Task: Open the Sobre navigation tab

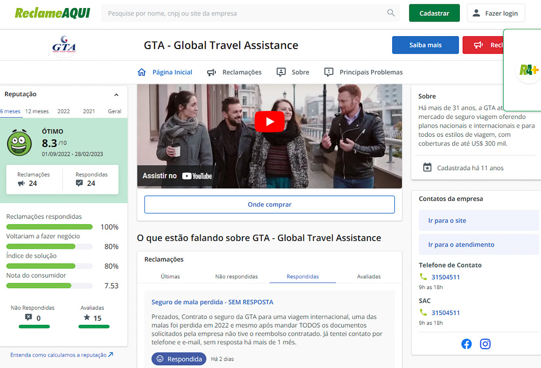Action: (x=293, y=72)
